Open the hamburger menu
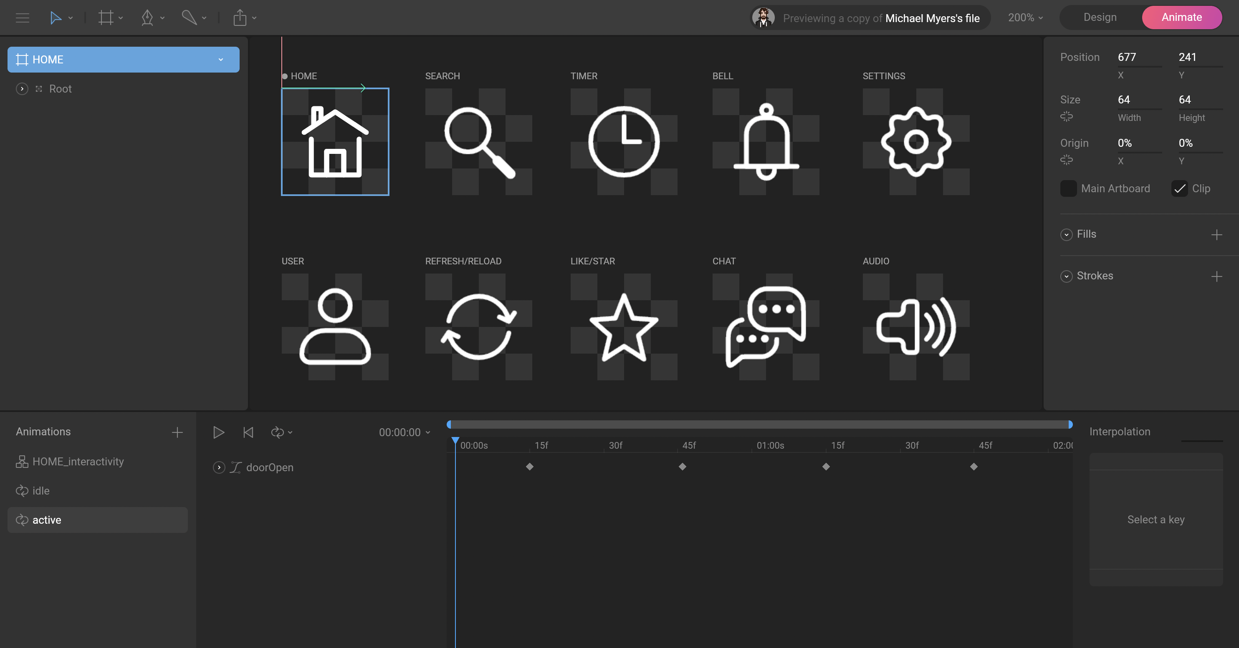Screen dimensions: 1239x648 point(23,18)
